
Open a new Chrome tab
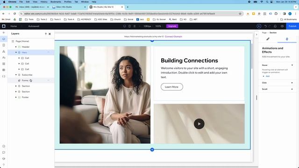128,7
